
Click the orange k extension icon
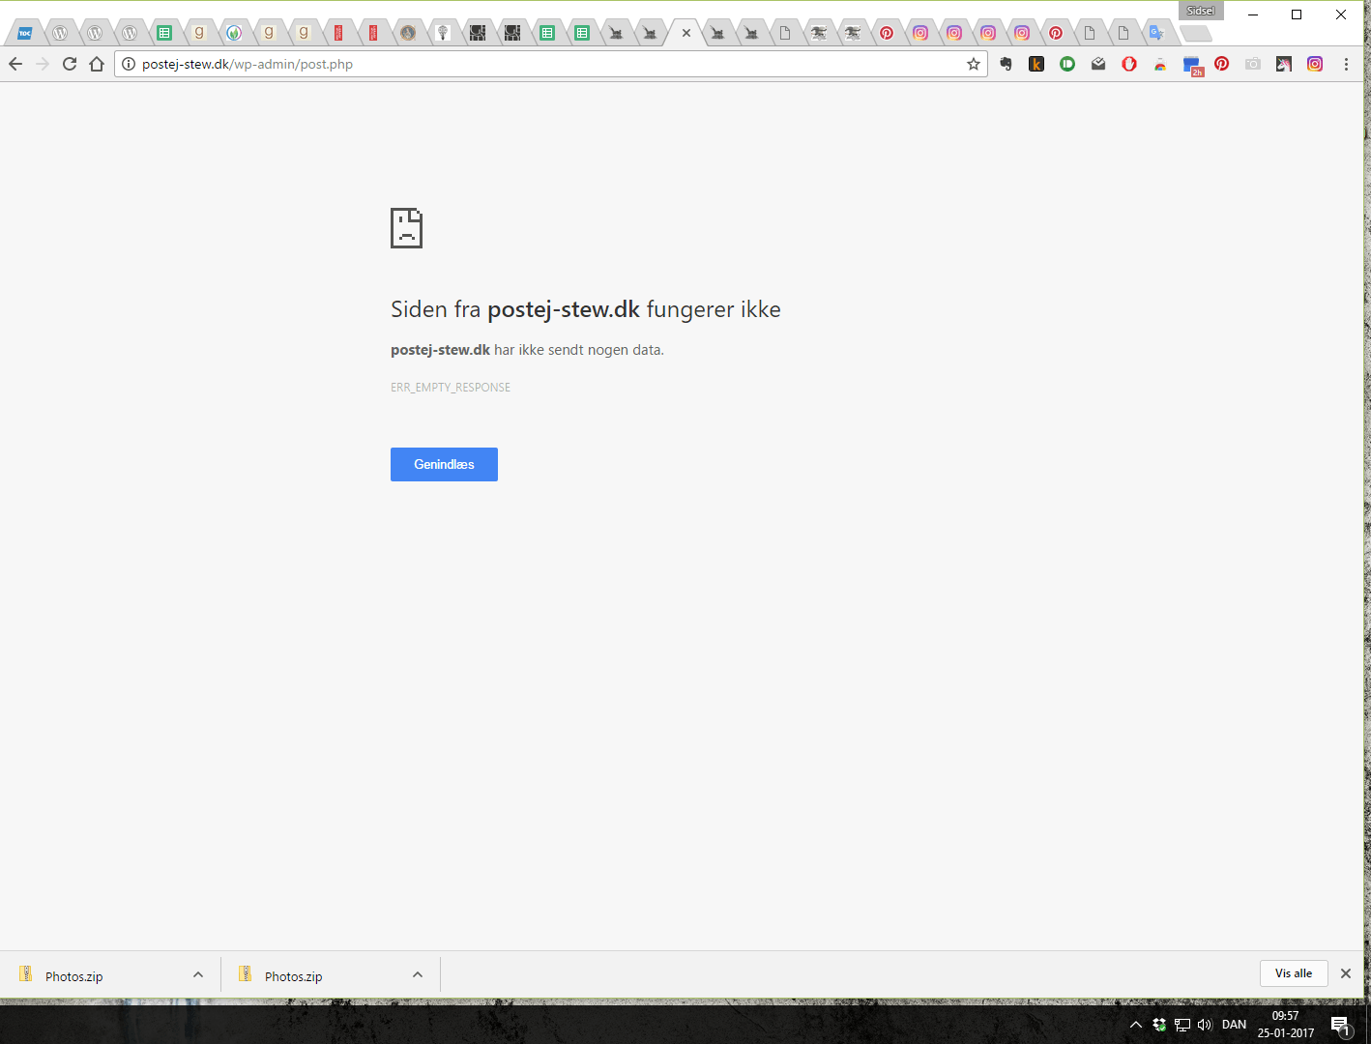point(1036,64)
